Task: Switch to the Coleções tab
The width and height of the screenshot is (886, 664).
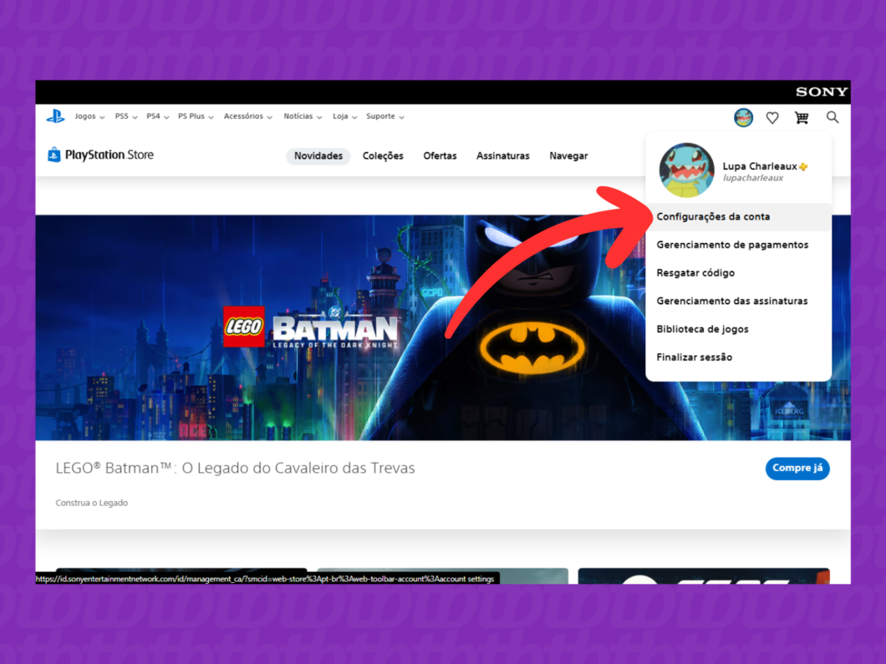Action: (x=383, y=156)
